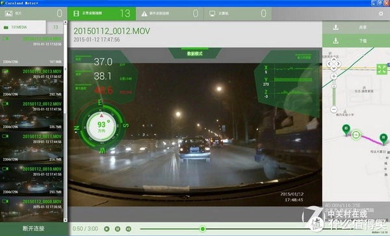The width and height of the screenshot is (390, 236).
Task: Switch to the photos tab
Action: (x=34, y=14)
